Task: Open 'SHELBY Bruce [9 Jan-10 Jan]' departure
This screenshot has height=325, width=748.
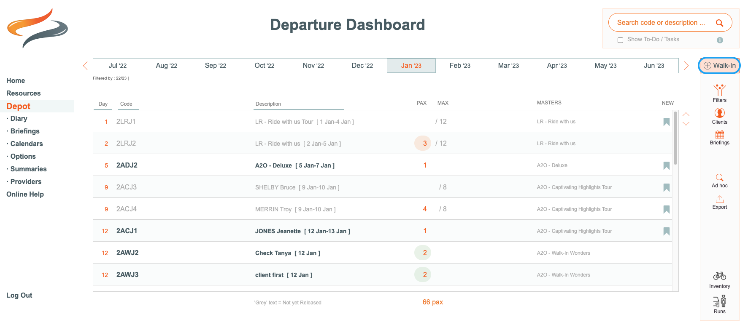Action: (297, 187)
